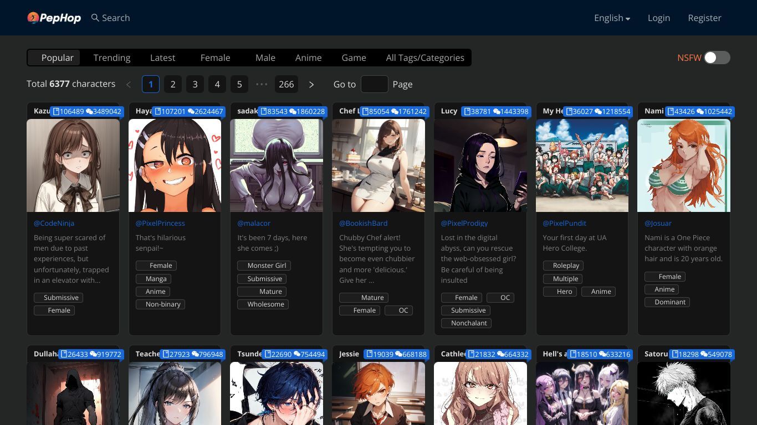Screen dimensions: 757x425
Task: Go to page 266
Action: (287, 84)
